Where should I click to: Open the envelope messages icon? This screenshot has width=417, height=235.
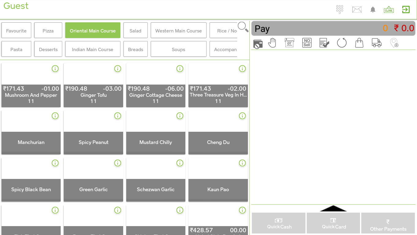pyautogui.click(x=357, y=9)
